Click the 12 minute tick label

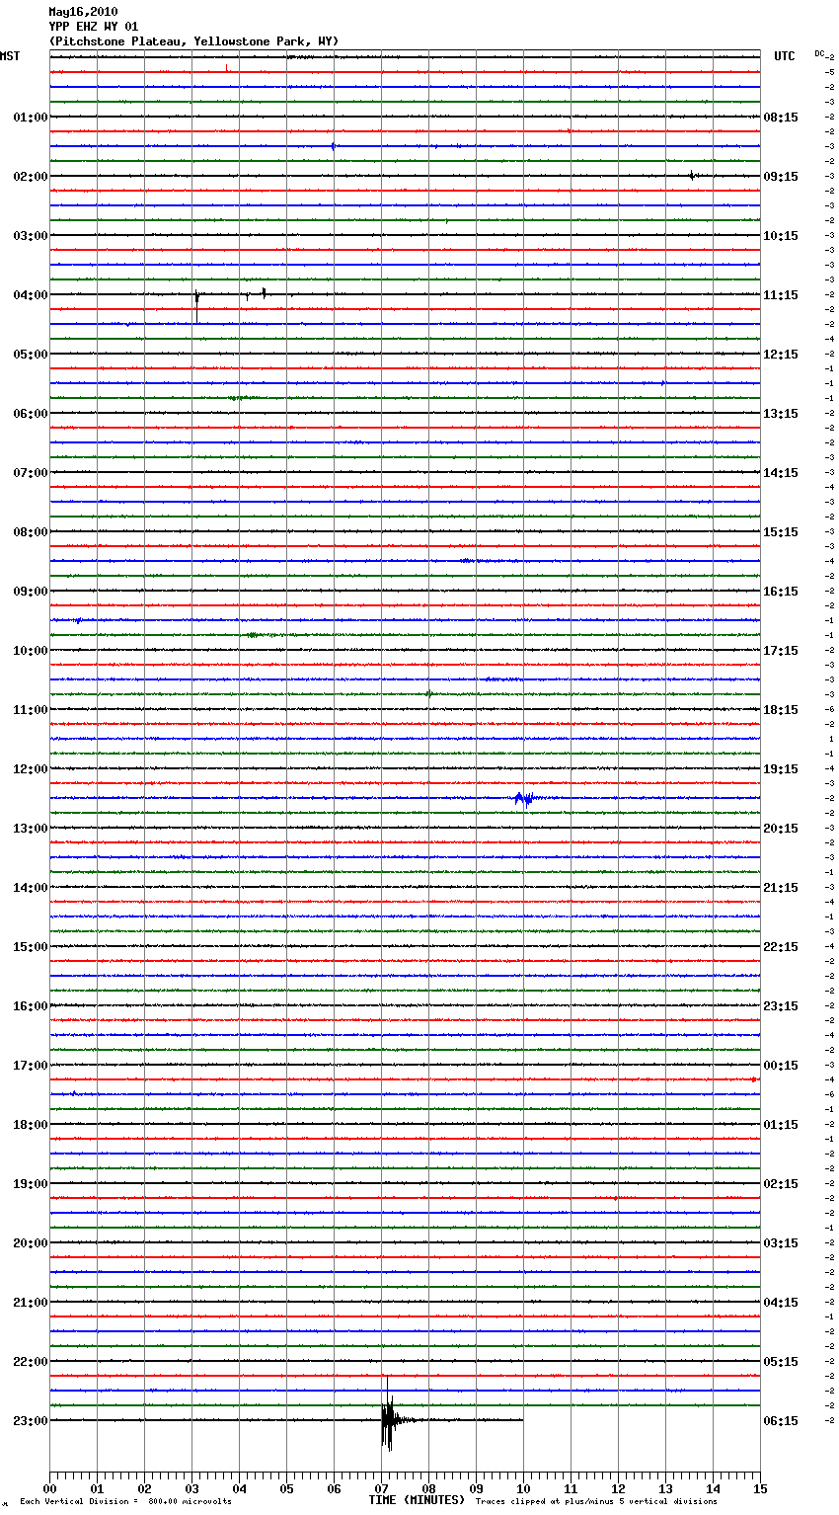(x=618, y=1488)
